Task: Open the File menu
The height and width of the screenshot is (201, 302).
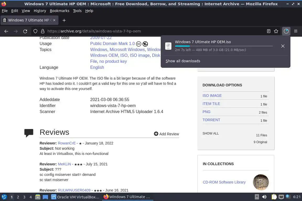Action: pyautogui.click(x=5, y=11)
